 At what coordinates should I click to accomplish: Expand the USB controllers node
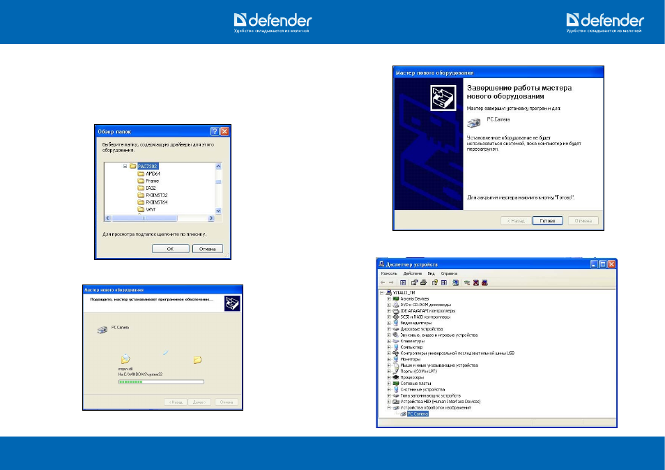388,353
